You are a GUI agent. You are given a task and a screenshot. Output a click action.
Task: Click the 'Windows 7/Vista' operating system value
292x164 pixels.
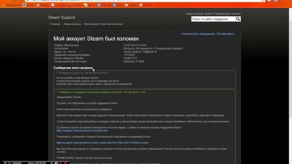click(x=134, y=61)
